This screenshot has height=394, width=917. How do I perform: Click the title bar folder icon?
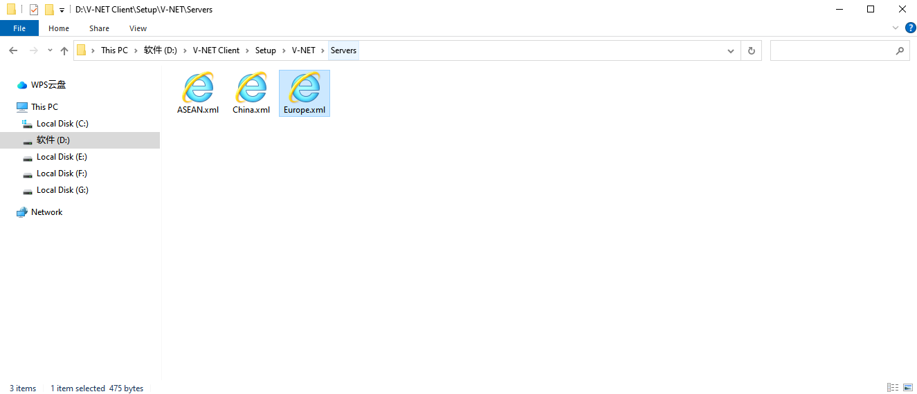11,10
